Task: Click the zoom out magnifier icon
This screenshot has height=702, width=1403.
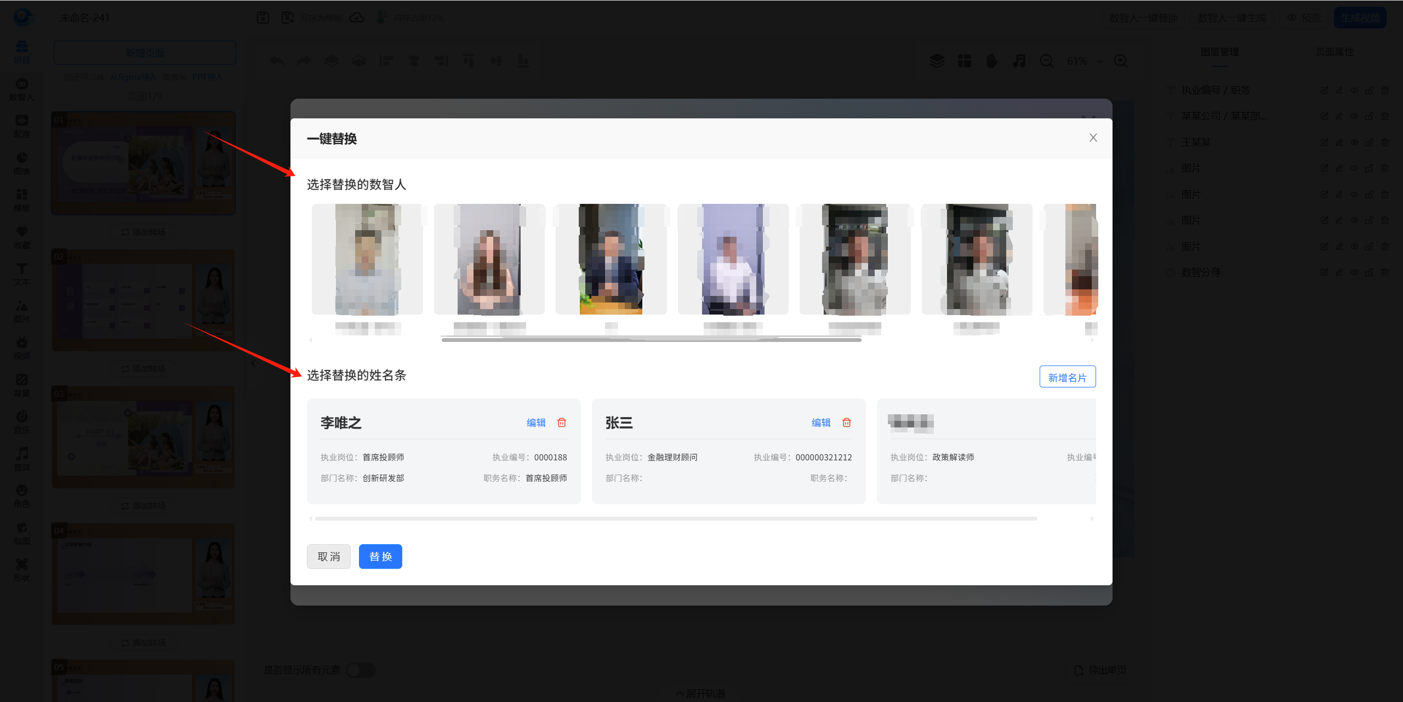Action: pos(1046,61)
